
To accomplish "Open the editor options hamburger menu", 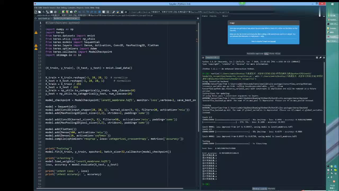I will [x=198, y=19].
